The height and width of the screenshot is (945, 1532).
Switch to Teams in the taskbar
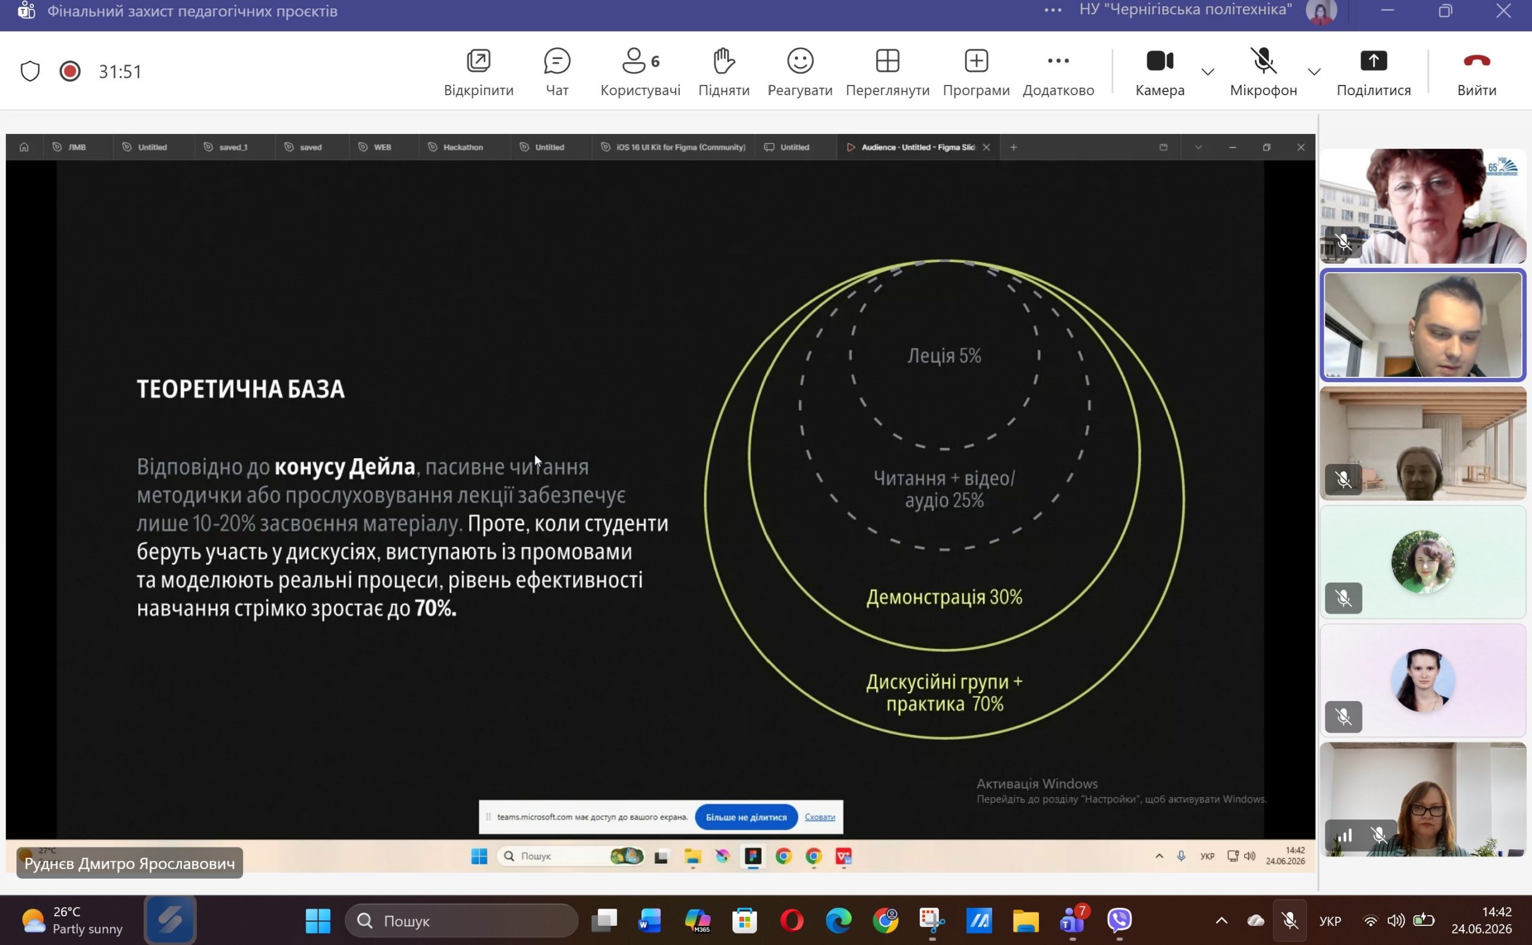coord(1073,920)
